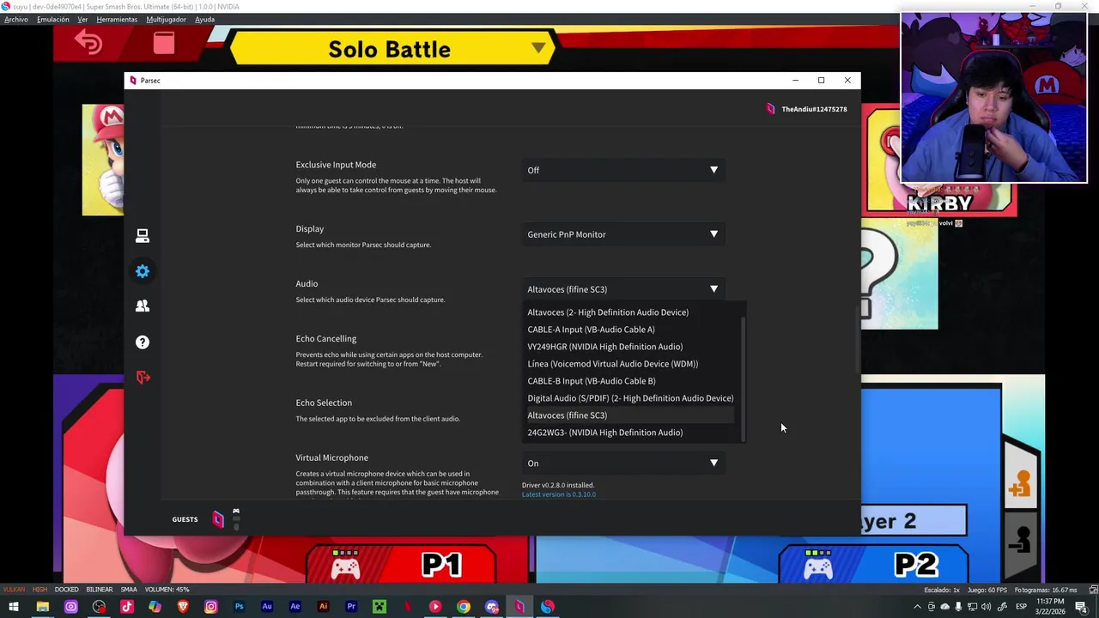Screen dimensions: 1099x618
Task: Open the Virtual Microphone On dropdown
Action: pos(623,463)
